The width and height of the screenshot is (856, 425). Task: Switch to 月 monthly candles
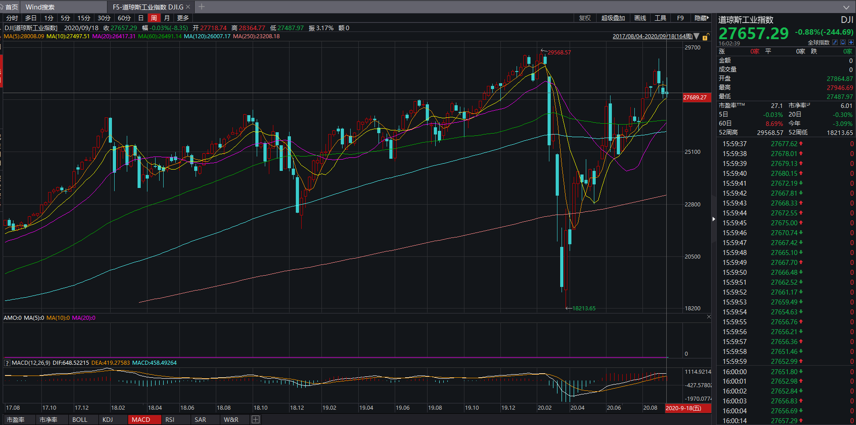167,18
